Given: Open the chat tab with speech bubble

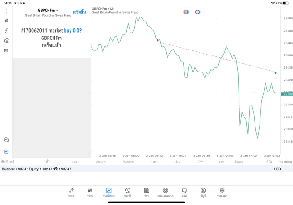Looking at the screenshot, I should click(x=184, y=192).
